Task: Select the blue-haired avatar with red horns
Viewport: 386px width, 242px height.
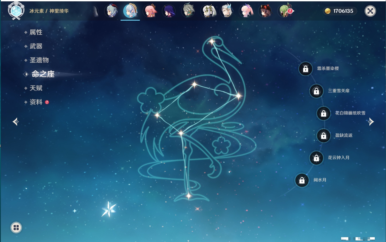Action: (x=112, y=11)
